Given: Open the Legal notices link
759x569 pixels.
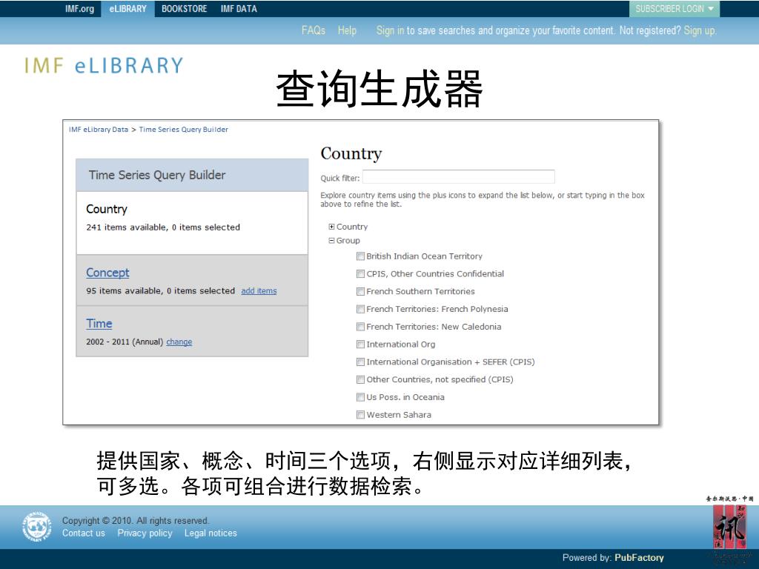Looking at the screenshot, I should (x=211, y=533).
